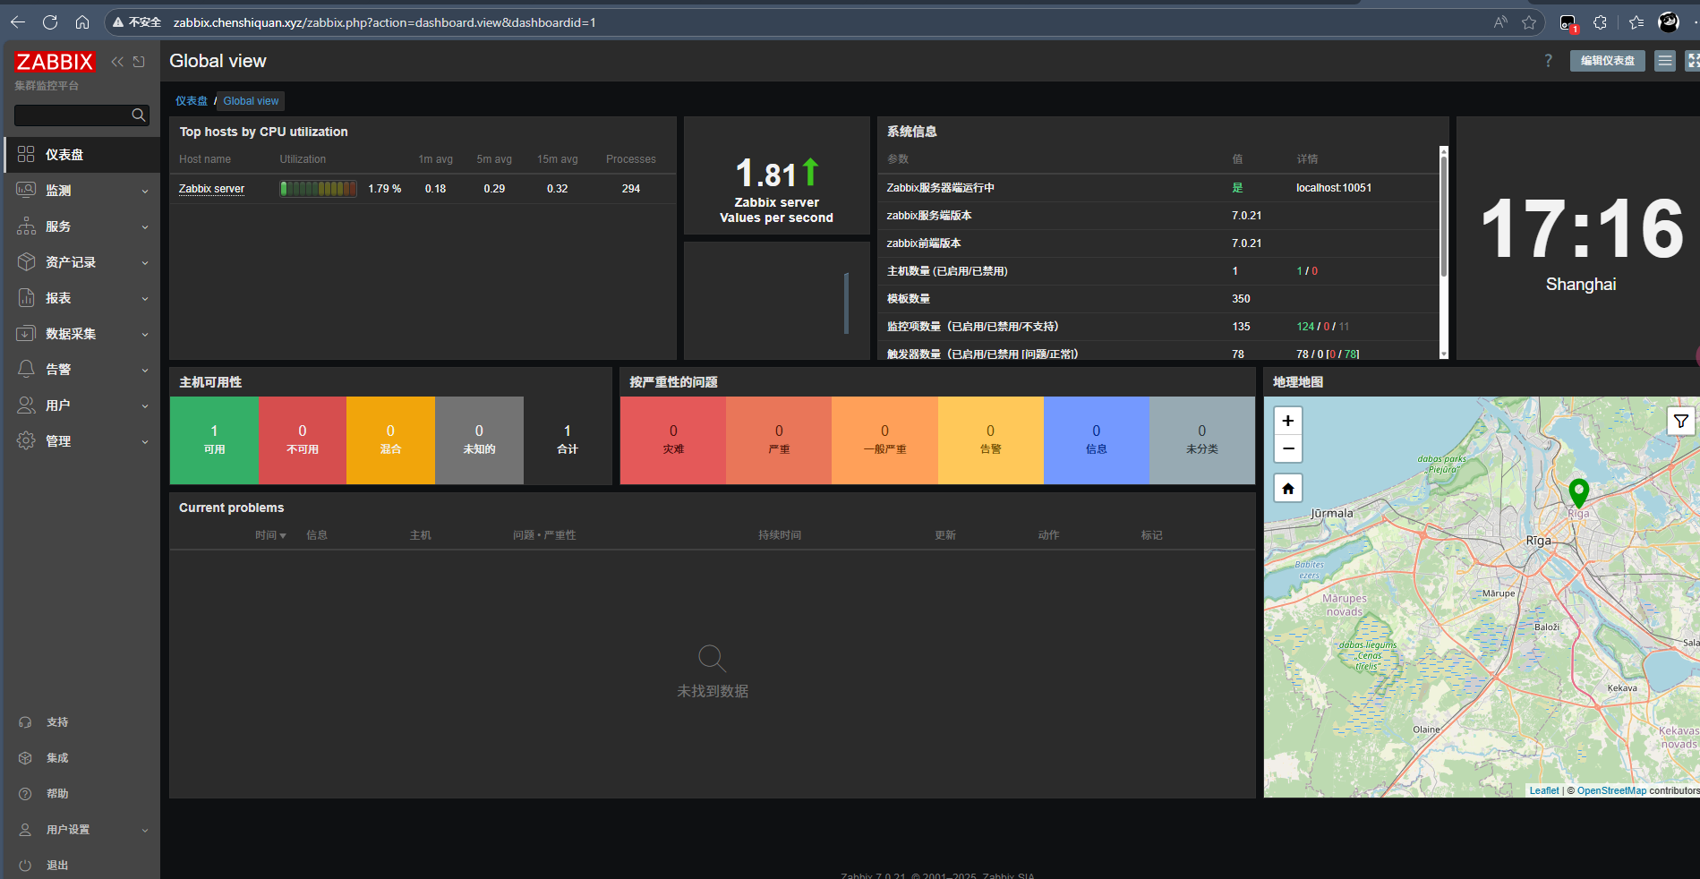
Task: Expand the 数据采集 menu chevron
Action: (145, 334)
